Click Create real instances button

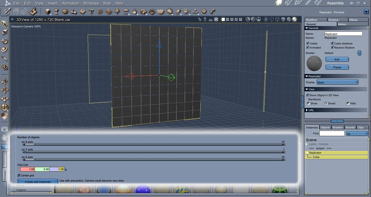[38, 182]
